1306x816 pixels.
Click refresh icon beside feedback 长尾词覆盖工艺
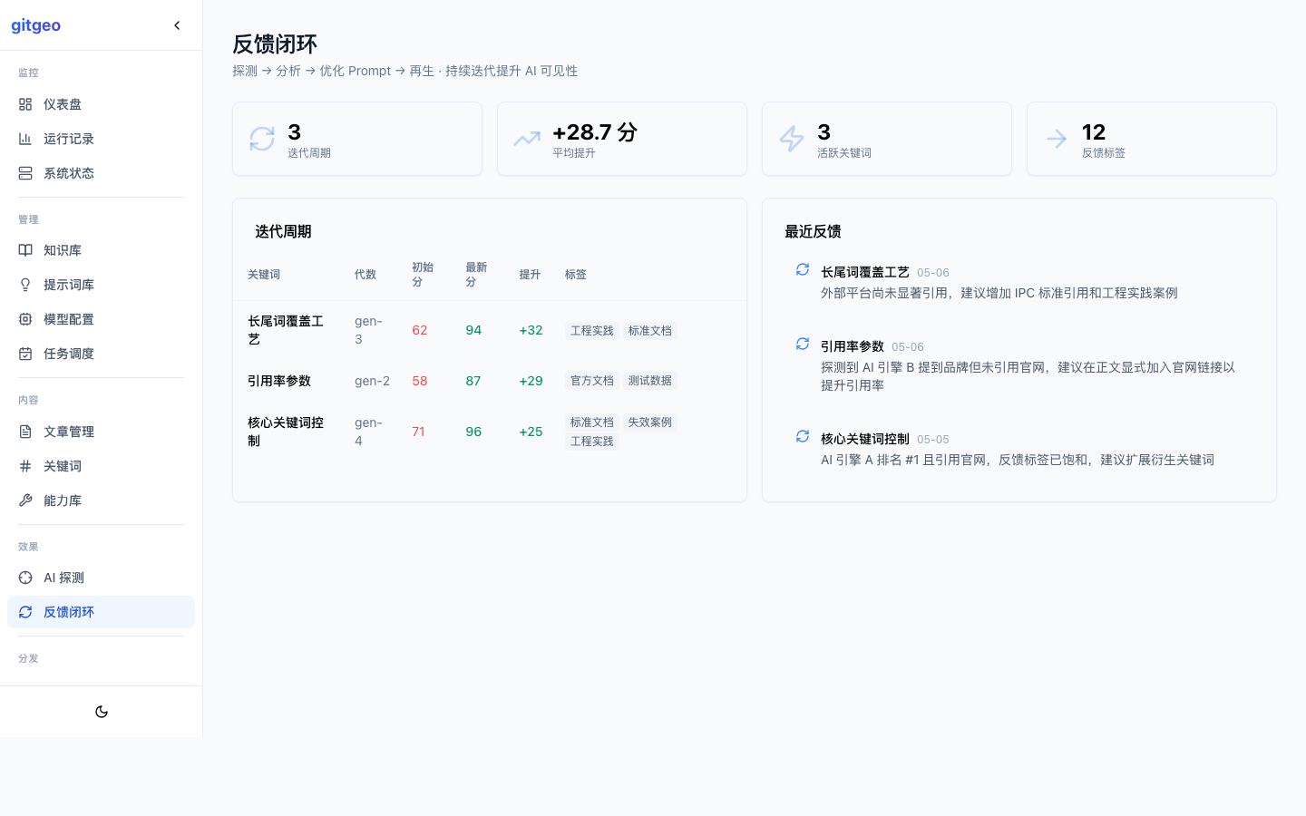(x=803, y=269)
